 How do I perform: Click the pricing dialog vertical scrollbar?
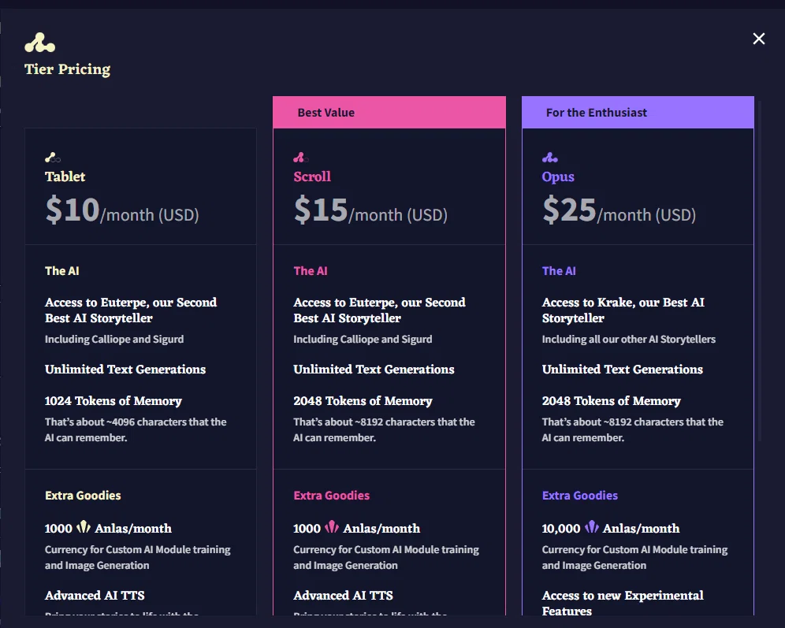pos(760,271)
